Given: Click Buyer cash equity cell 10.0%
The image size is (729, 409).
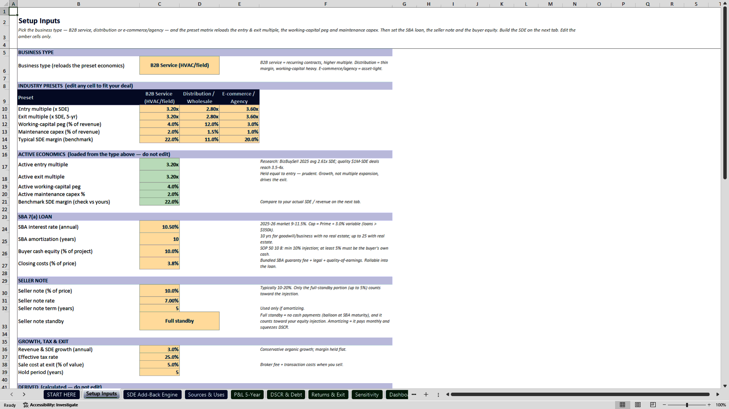Looking at the screenshot, I should [159, 251].
